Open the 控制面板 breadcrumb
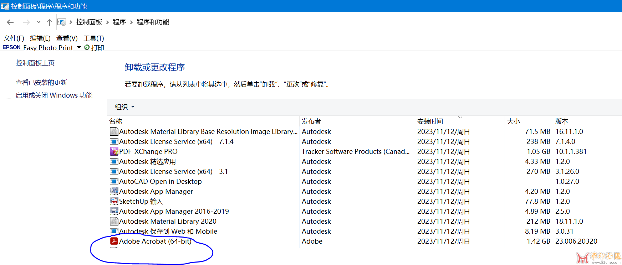The height and width of the screenshot is (265, 622). [x=89, y=22]
